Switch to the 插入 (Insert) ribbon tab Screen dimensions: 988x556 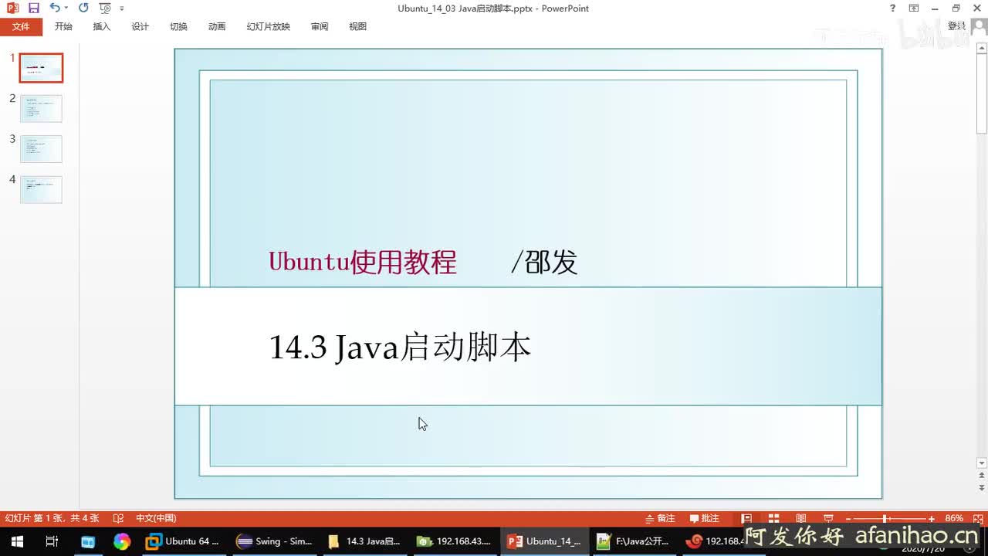102,26
